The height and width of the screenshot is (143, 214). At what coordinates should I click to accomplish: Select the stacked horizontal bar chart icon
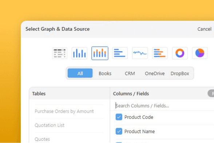click(x=160, y=53)
